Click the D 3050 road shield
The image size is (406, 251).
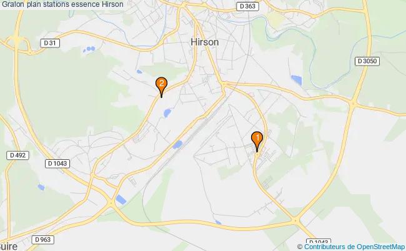367,61
